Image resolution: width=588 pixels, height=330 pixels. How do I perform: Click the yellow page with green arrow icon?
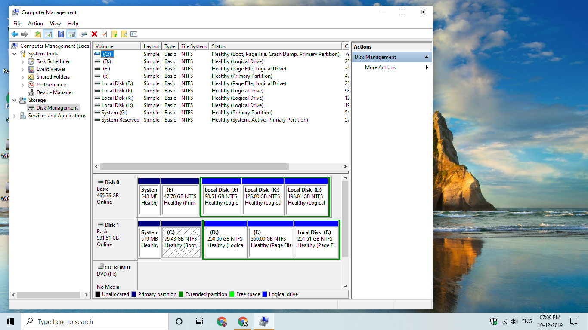coord(115,34)
